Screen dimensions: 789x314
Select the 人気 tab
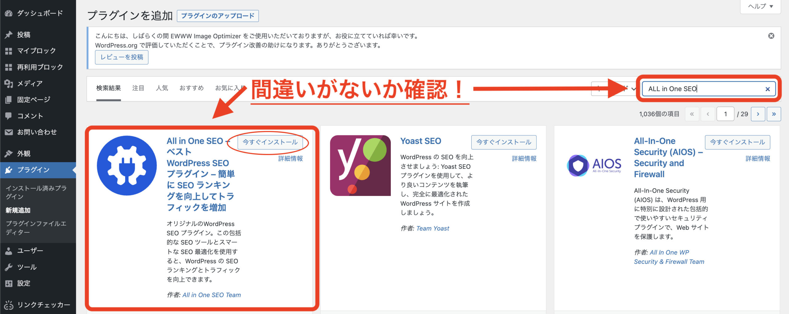[x=162, y=88]
